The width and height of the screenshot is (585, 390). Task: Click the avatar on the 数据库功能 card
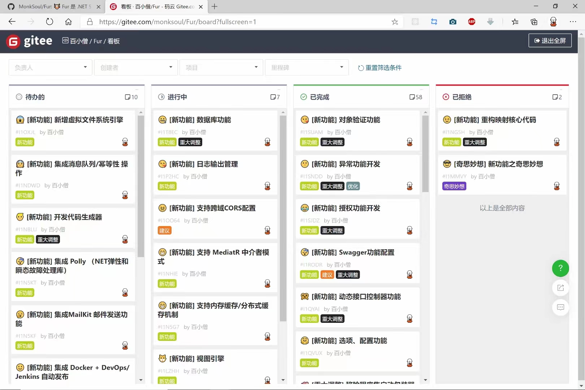(267, 142)
